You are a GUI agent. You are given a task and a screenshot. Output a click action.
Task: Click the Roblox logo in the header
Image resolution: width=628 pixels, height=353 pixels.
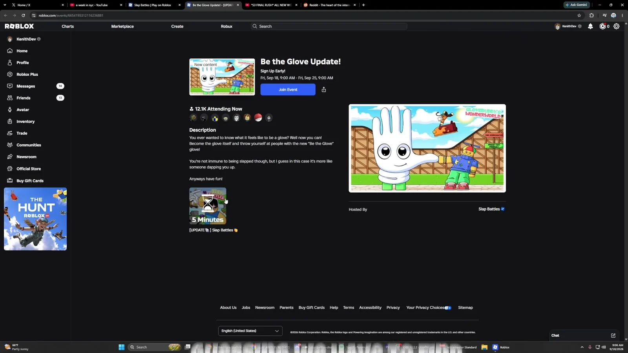pos(19,26)
